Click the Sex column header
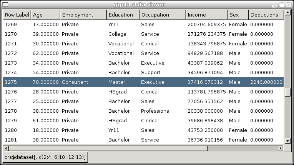Image resolution: width=294 pixels, height=165 pixels. coord(238,15)
